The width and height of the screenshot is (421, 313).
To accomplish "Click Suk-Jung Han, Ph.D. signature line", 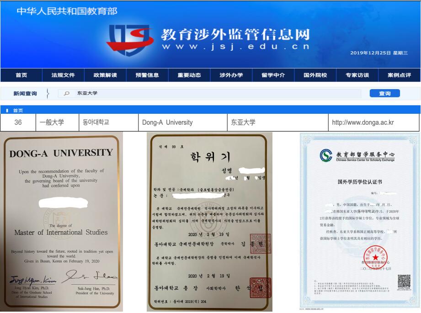I will 94,289.
